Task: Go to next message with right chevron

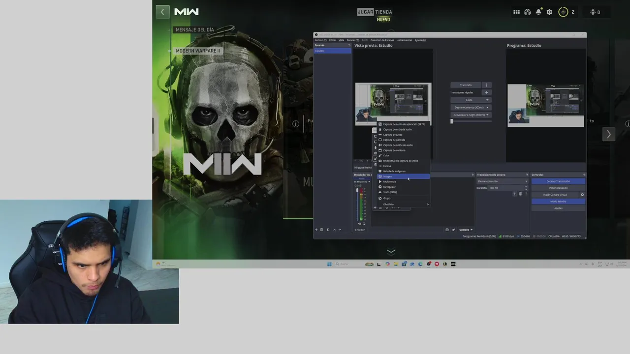Action: click(609, 134)
